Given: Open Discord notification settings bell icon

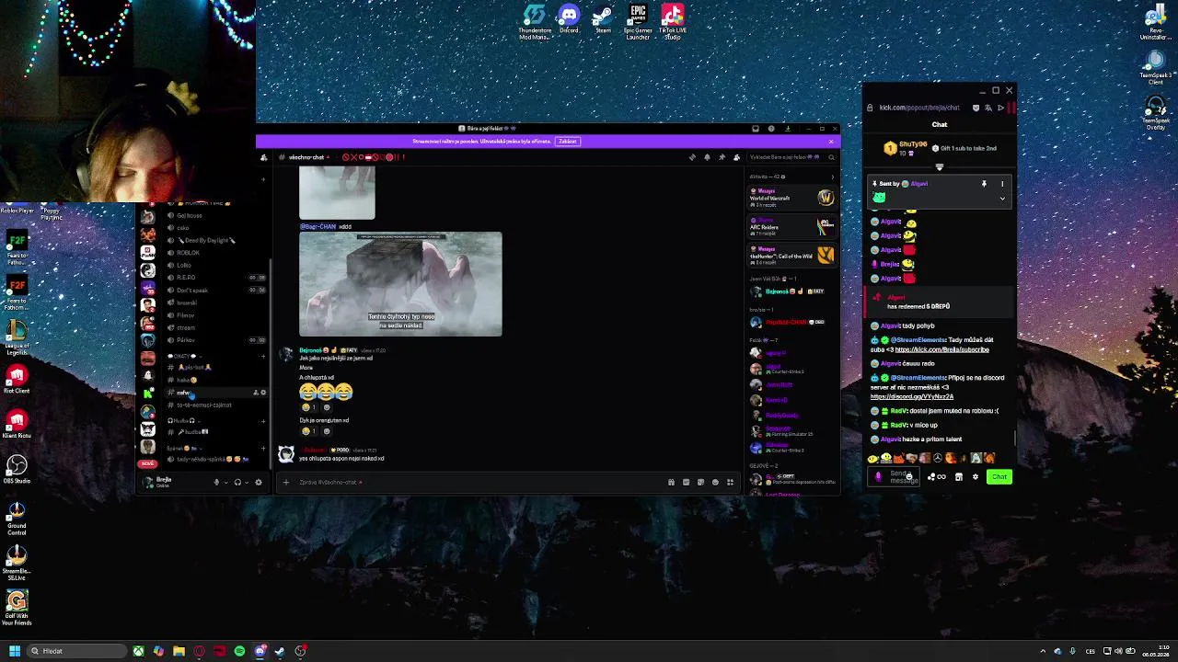Looking at the screenshot, I should pyautogui.click(x=707, y=157).
